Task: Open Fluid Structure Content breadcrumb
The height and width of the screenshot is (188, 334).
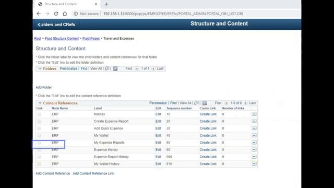Action: pos(62,39)
